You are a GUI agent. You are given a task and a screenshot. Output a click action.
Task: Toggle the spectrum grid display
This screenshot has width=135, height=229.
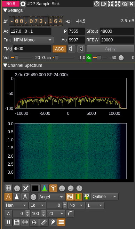(8, 188)
